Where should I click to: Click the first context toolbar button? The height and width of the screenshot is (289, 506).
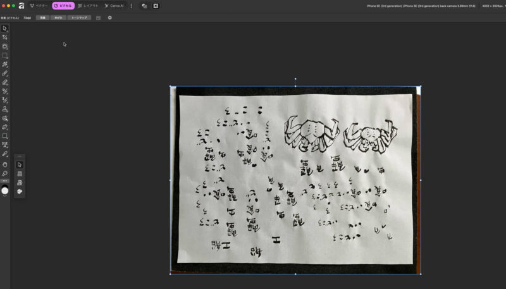(42, 18)
